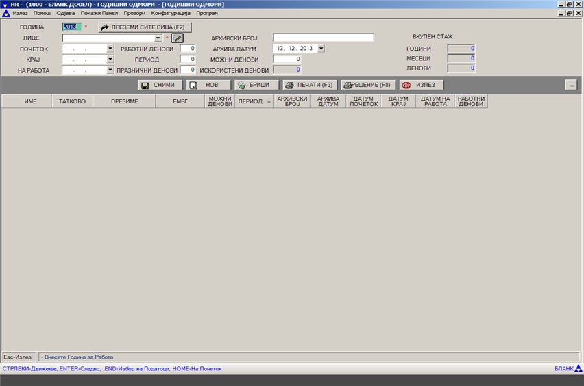Click the minus collapse button on toolbar
Viewport: 584px width, 386px height.
click(x=571, y=86)
